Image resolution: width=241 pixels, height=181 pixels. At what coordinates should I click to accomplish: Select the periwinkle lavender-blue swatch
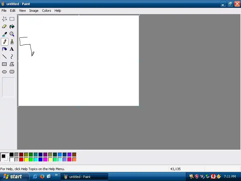(64, 160)
